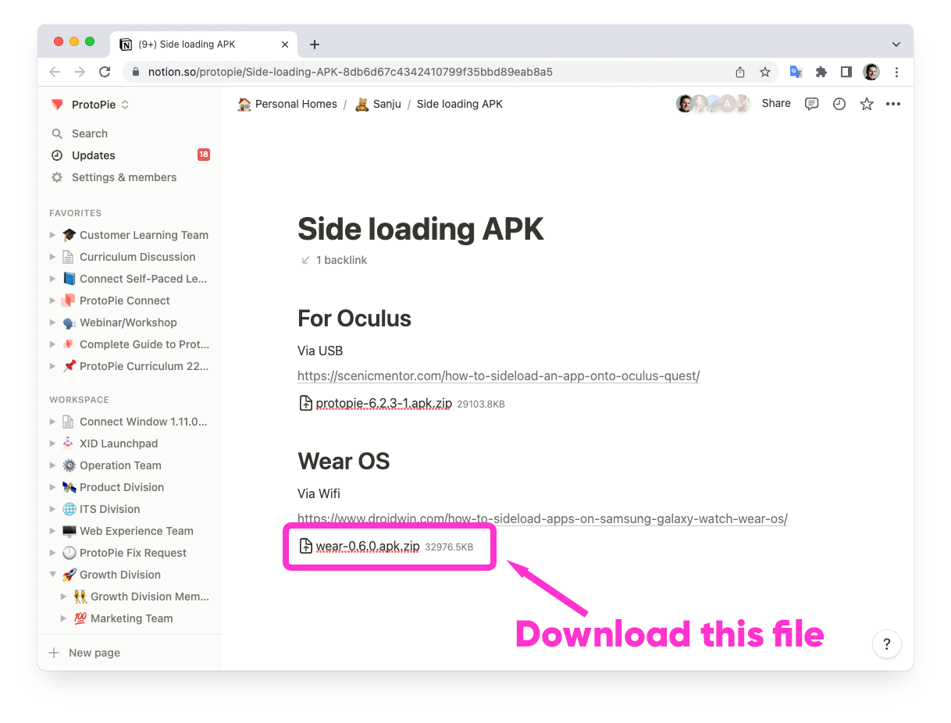Open the droidwin.com sideload link

point(543,519)
